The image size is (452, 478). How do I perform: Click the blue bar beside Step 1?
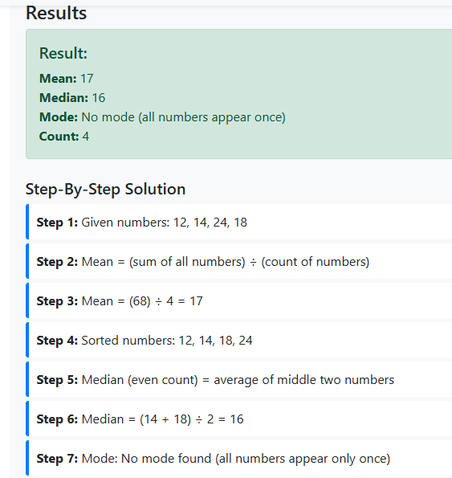point(27,222)
